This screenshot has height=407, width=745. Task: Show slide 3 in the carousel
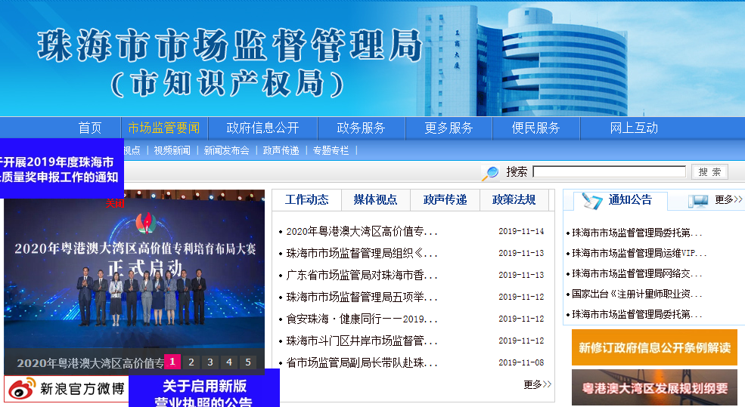click(x=210, y=362)
